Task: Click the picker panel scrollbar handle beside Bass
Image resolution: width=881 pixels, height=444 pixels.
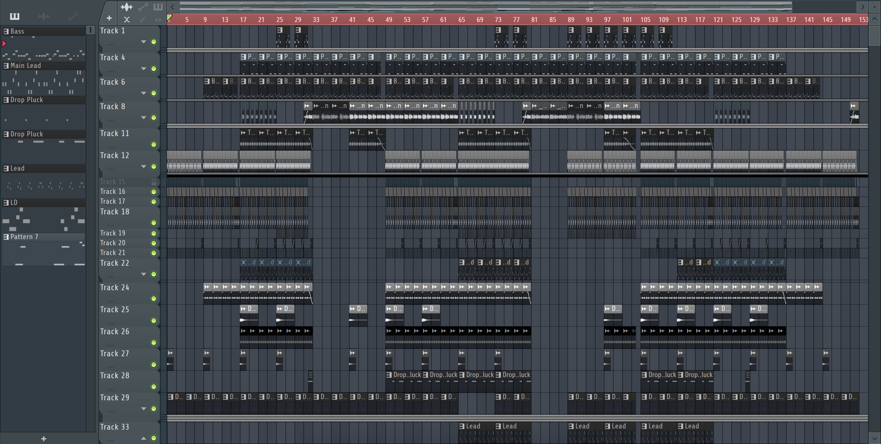Action: (x=90, y=30)
